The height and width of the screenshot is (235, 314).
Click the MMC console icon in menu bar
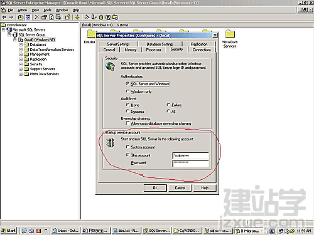3,10
